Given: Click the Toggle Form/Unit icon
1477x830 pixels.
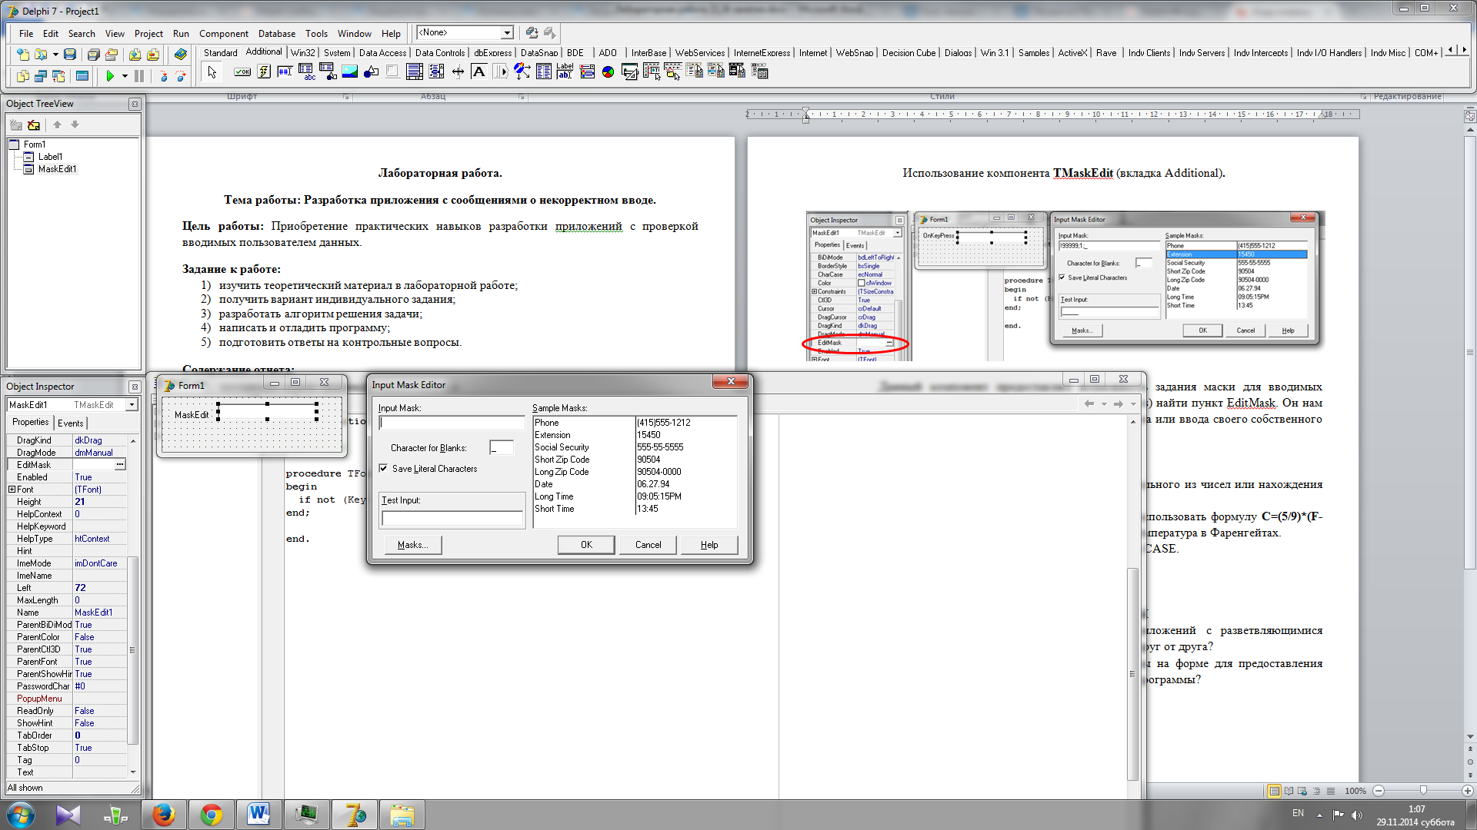Looking at the screenshot, I should (58, 76).
